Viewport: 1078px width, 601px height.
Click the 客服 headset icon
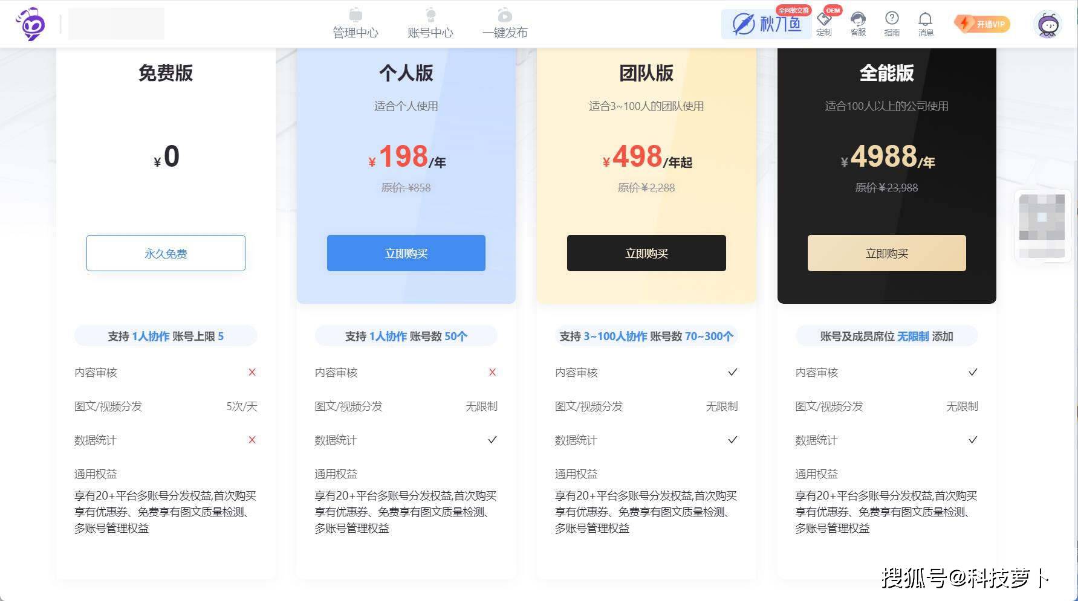pyautogui.click(x=858, y=24)
